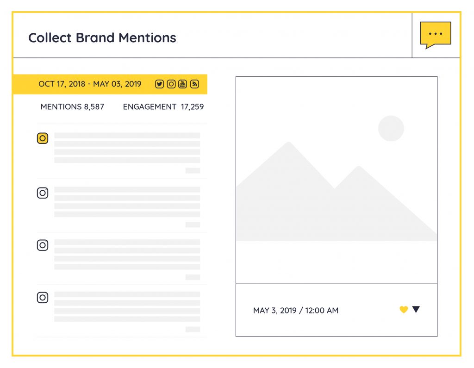Click the MENTIONS 8,587 count
474x368 pixels.
72,107
